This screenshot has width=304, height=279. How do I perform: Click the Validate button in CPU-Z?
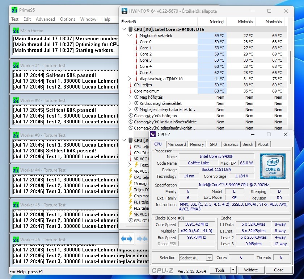coord(251,270)
